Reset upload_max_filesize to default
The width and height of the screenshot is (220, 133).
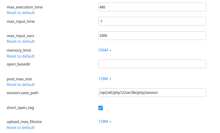pyautogui.click(x=20, y=128)
